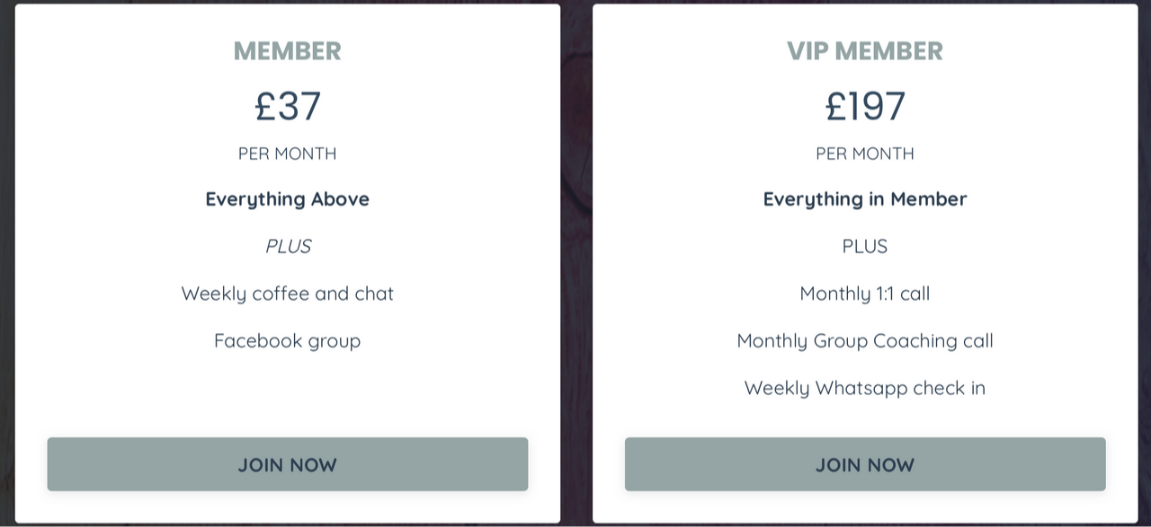Click the £37 price text
Image resolution: width=1151 pixels, height=527 pixels.
tap(288, 106)
